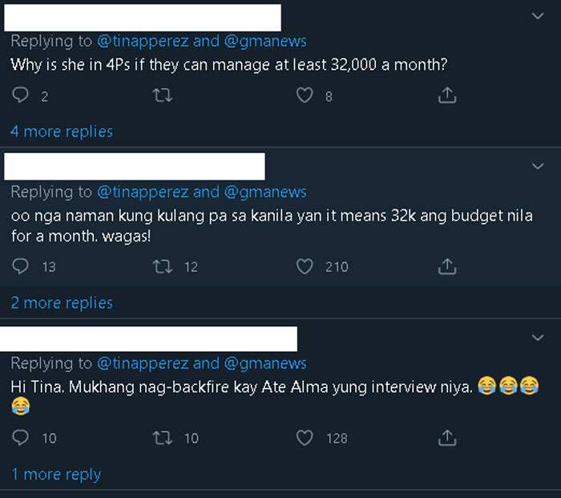Like the tweet with 128 likes

(305, 438)
